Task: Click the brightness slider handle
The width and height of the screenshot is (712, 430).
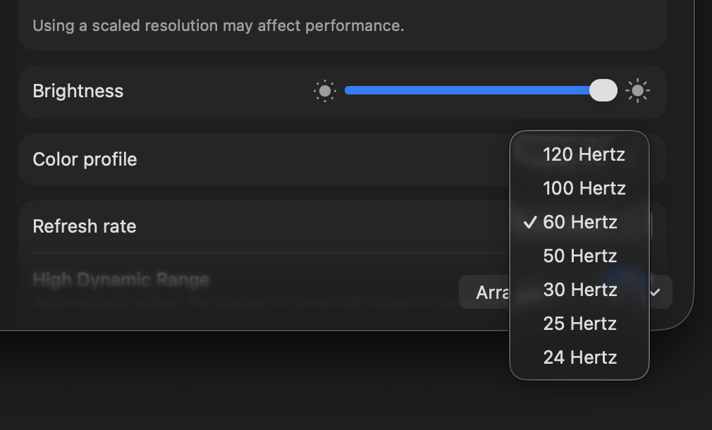Action: coord(603,90)
